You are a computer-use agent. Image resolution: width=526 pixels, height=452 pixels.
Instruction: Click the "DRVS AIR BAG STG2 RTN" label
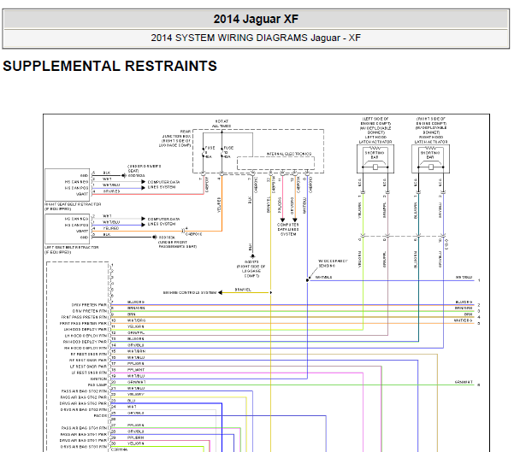tap(84, 410)
